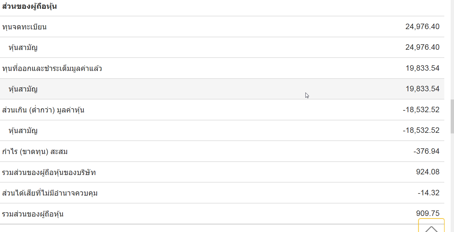The height and width of the screenshot is (232, 454).
Task: Select the 924.08 total value
Action: 428,172
